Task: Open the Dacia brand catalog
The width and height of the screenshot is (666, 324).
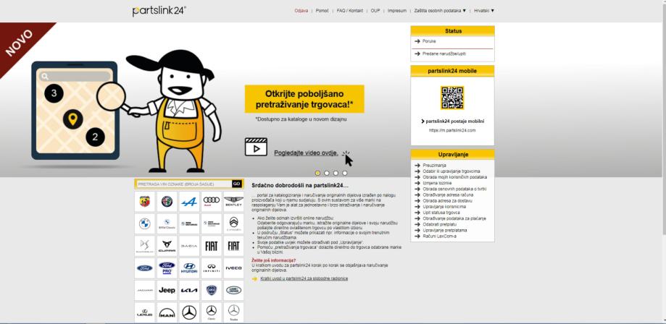Action: [x=189, y=246]
